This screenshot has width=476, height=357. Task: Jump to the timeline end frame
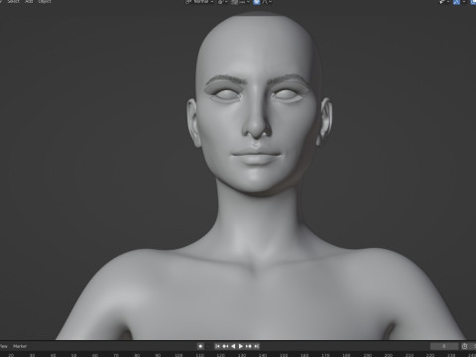[x=257, y=346]
